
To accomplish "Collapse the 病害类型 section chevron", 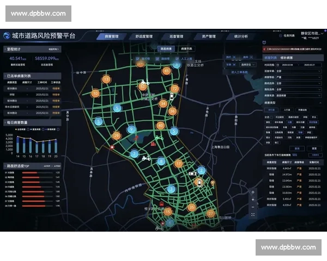I will point(320,102).
